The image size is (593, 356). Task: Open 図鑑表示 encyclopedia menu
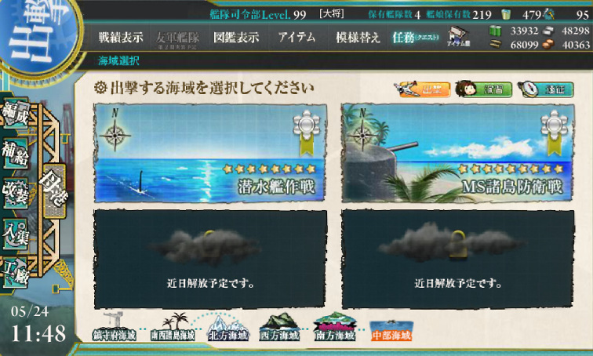(236, 38)
